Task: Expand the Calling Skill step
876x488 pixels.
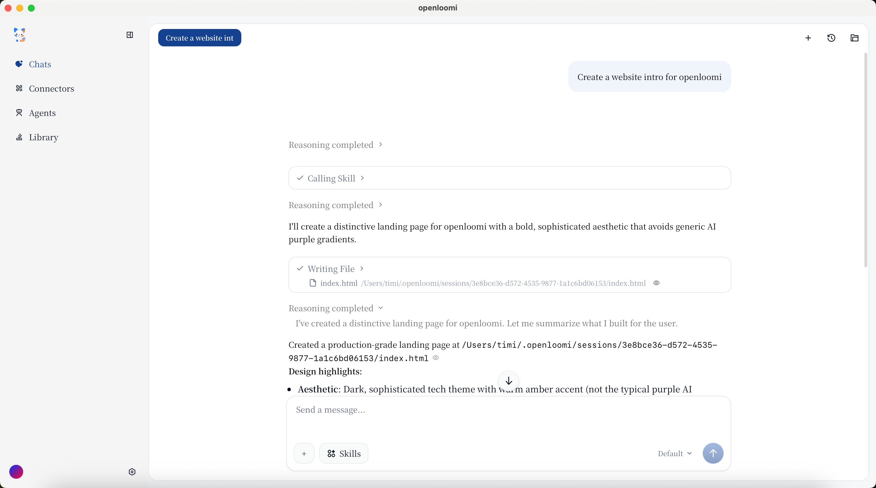Action: point(336,178)
